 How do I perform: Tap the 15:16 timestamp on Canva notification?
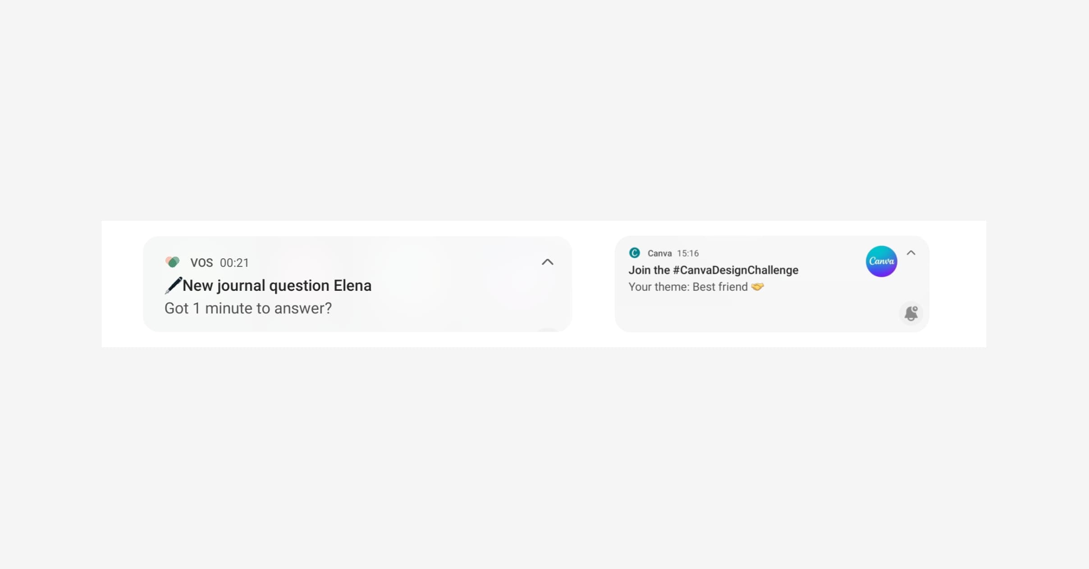pos(687,253)
